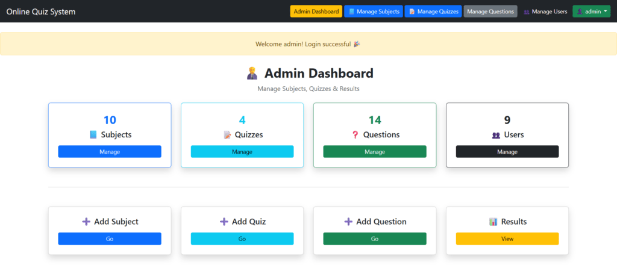Screen dimensions: 617x279
Task: Click the Results card title
Action: coord(514,222)
